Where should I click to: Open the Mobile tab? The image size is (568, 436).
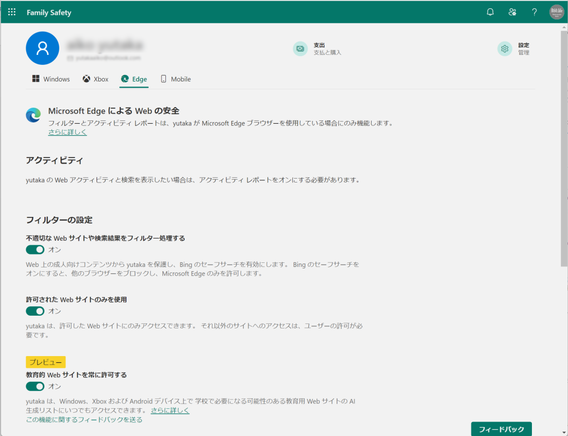pyautogui.click(x=175, y=79)
